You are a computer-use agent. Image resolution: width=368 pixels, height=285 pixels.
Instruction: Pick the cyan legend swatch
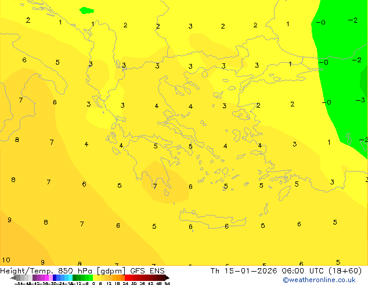(70, 277)
